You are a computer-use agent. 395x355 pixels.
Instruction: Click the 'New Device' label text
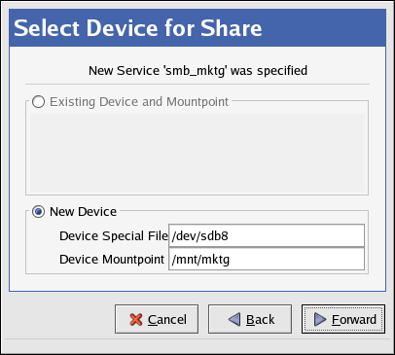(x=83, y=212)
